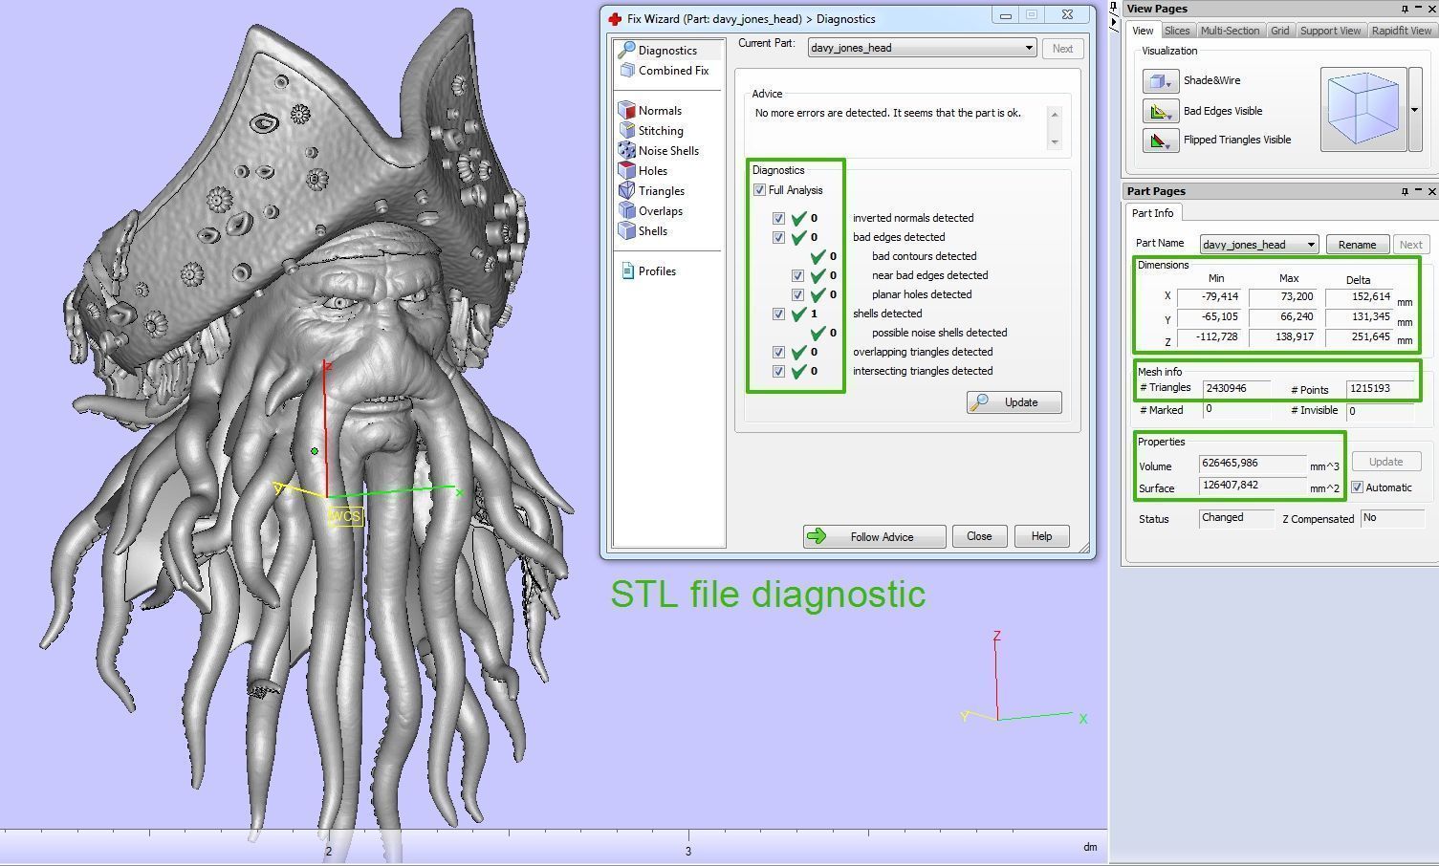Click the WCS coordinate label in viewport
This screenshot has height=866, width=1439.
[x=345, y=516]
